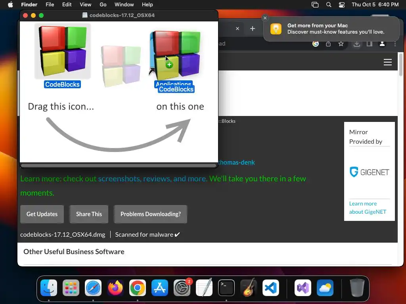Open Chrome's downloads icon
Viewport: 406px width, 304px height.
pyautogui.click(x=357, y=44)
